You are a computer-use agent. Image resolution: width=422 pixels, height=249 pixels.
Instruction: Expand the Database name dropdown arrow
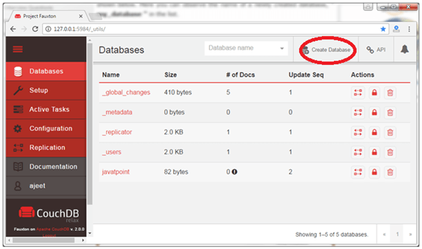[282, 48]
